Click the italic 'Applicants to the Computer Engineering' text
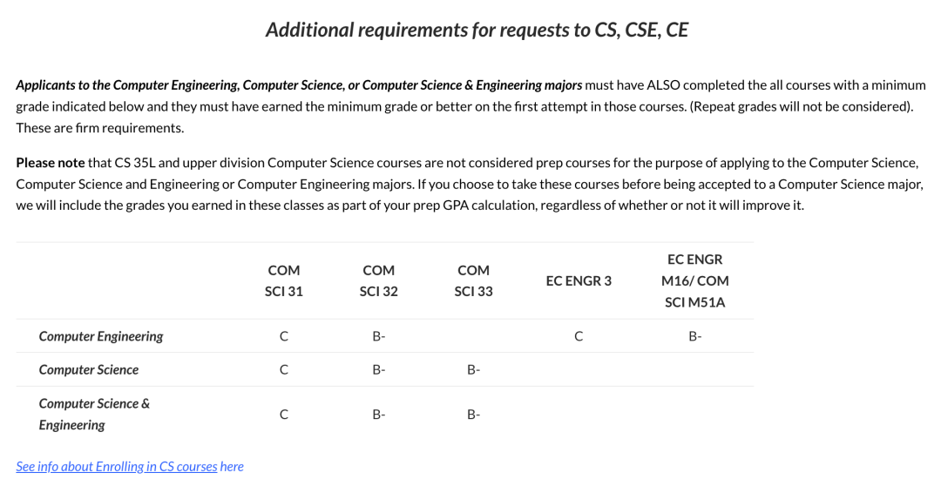 (128, 85)
